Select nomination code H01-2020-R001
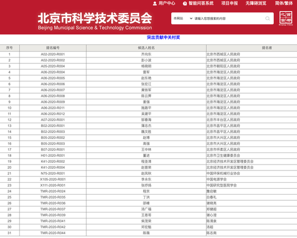 click(53, 155)
